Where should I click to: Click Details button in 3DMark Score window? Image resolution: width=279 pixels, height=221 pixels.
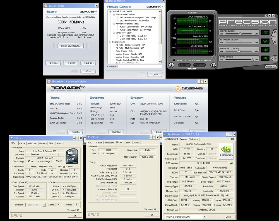[x=54, y=63]
